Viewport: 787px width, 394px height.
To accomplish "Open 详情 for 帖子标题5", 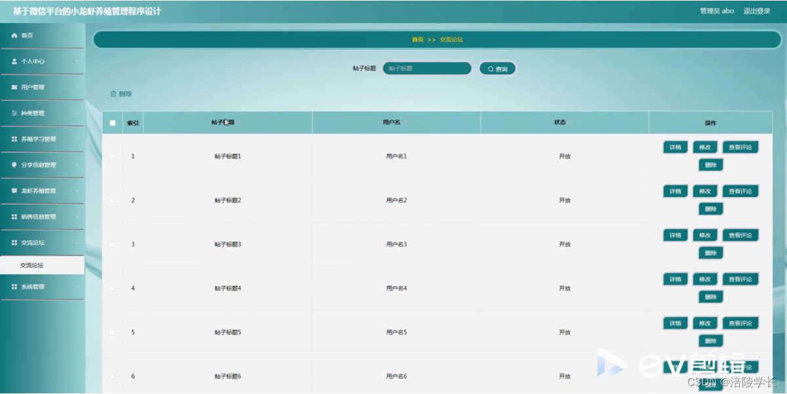I will coord(676,323).
